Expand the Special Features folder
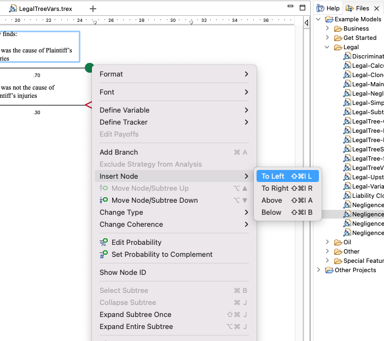The width and height of the screenshot is (384, 341). pyautogui.click(x=328, y=261)
